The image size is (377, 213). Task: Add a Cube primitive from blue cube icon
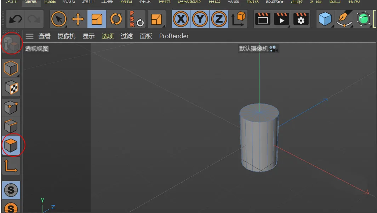tap(325, 19)
